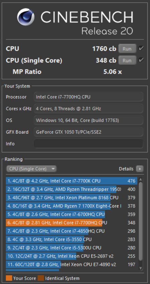This screenshot has width=150, height=284.
Task: Click the scrollbar down arrow in Ranking
Action: 141,268
